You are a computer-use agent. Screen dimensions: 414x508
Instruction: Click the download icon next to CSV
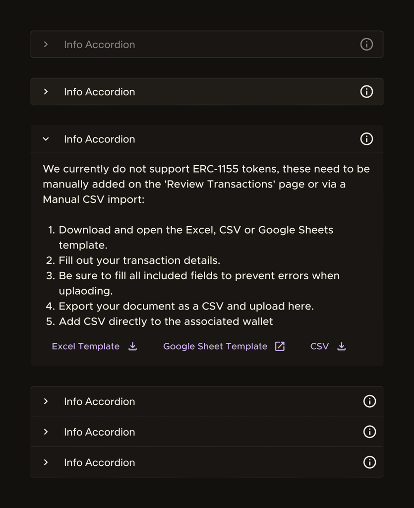pos(342,346)
